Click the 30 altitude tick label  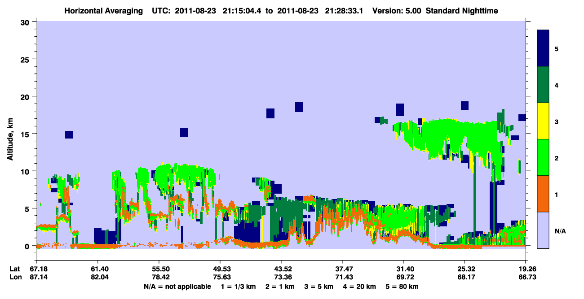pyautogui.click(x=25, y=22)
